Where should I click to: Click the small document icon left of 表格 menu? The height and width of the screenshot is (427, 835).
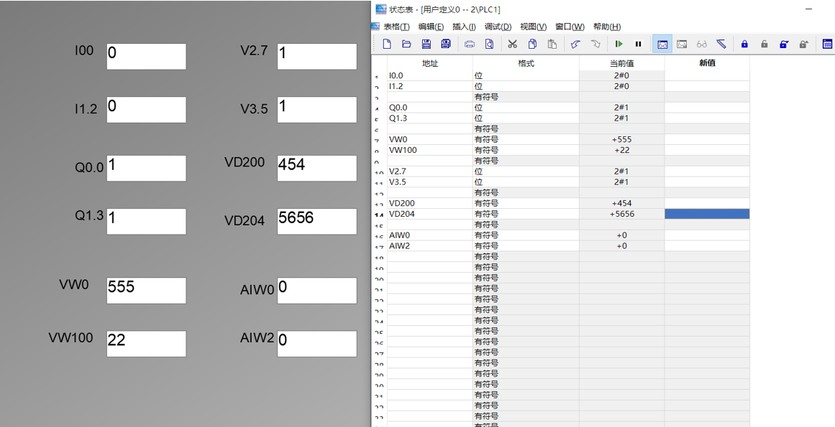tap(375, 26)
